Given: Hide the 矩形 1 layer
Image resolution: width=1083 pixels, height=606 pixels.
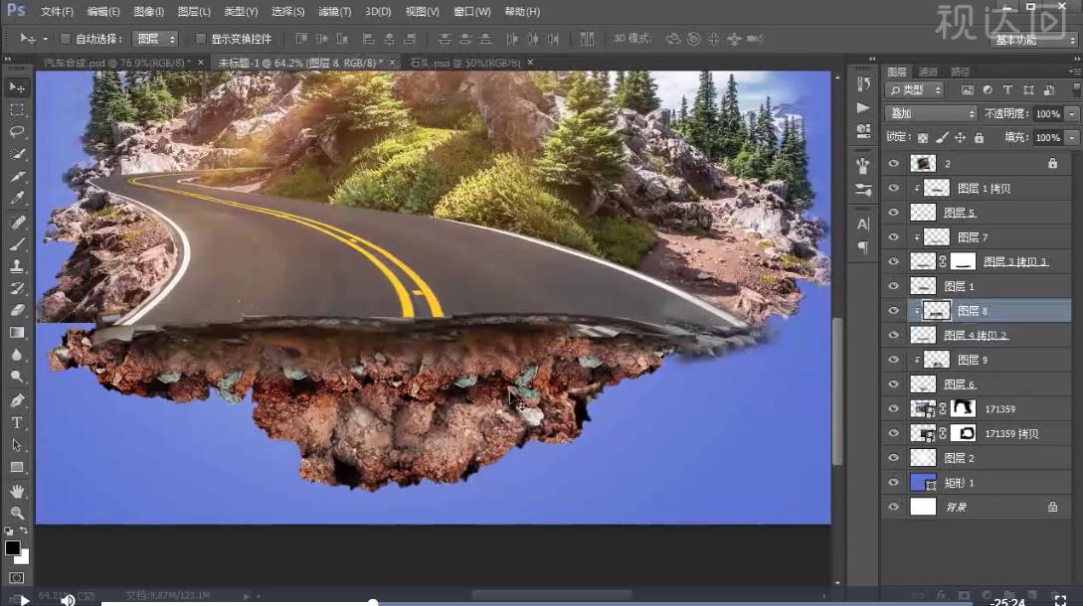Looking at the screenshot, I should [x=893, y=483].
